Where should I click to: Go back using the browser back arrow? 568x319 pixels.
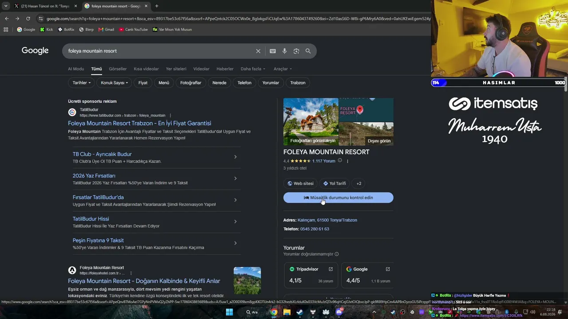pos(7,19)
